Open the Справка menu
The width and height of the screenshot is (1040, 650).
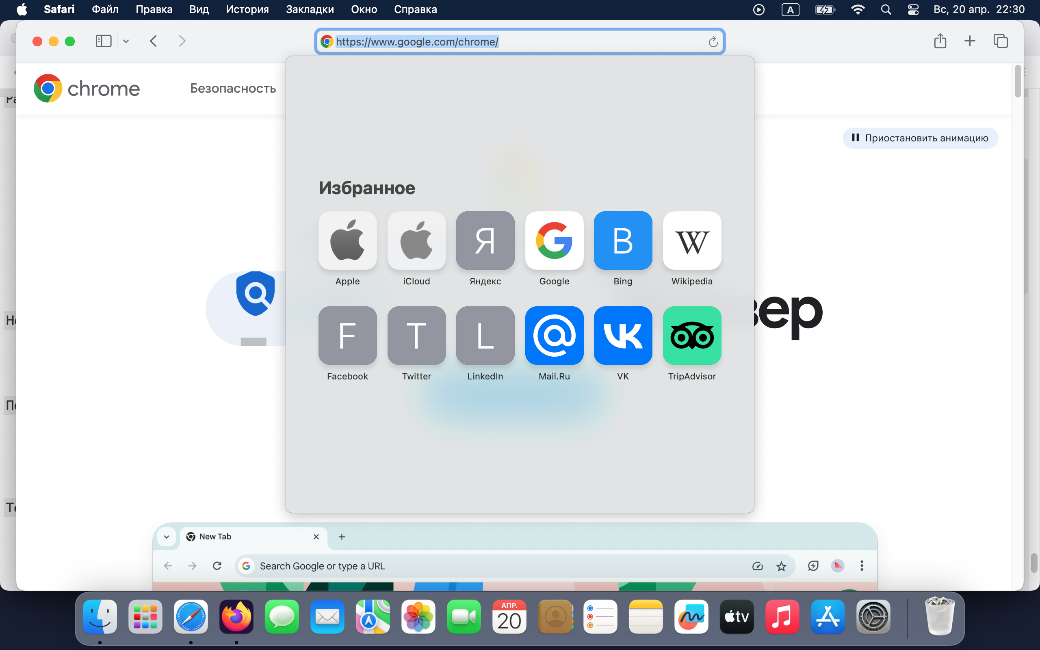coord(415,9)
